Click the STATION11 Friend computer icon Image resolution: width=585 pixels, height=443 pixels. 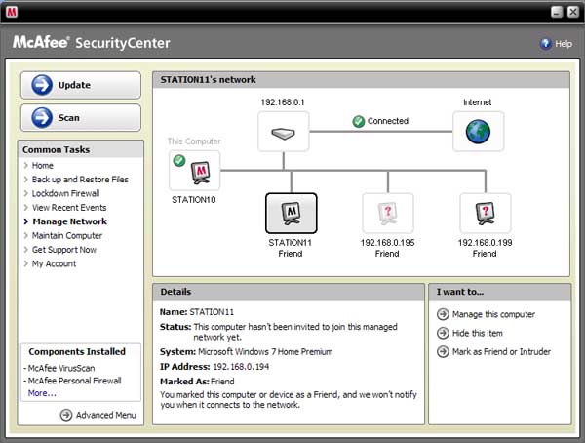[x=291, y=212]
